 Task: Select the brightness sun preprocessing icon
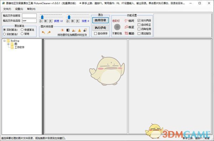point(62,30)
